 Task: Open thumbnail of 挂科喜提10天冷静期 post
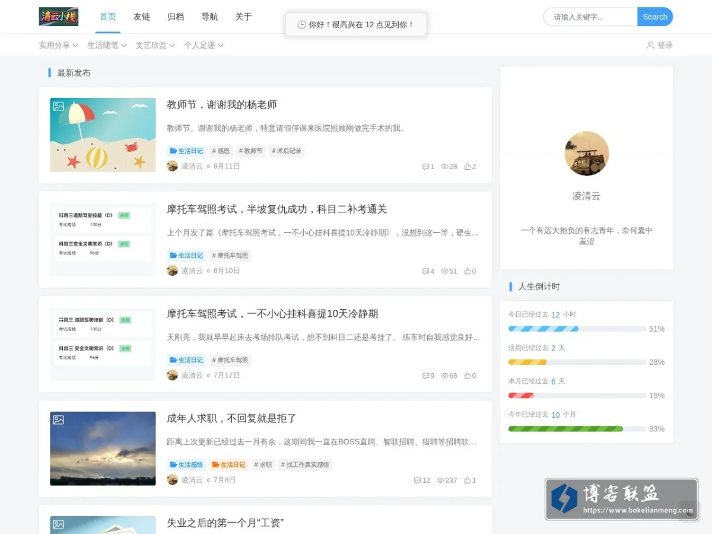(103, 344)
